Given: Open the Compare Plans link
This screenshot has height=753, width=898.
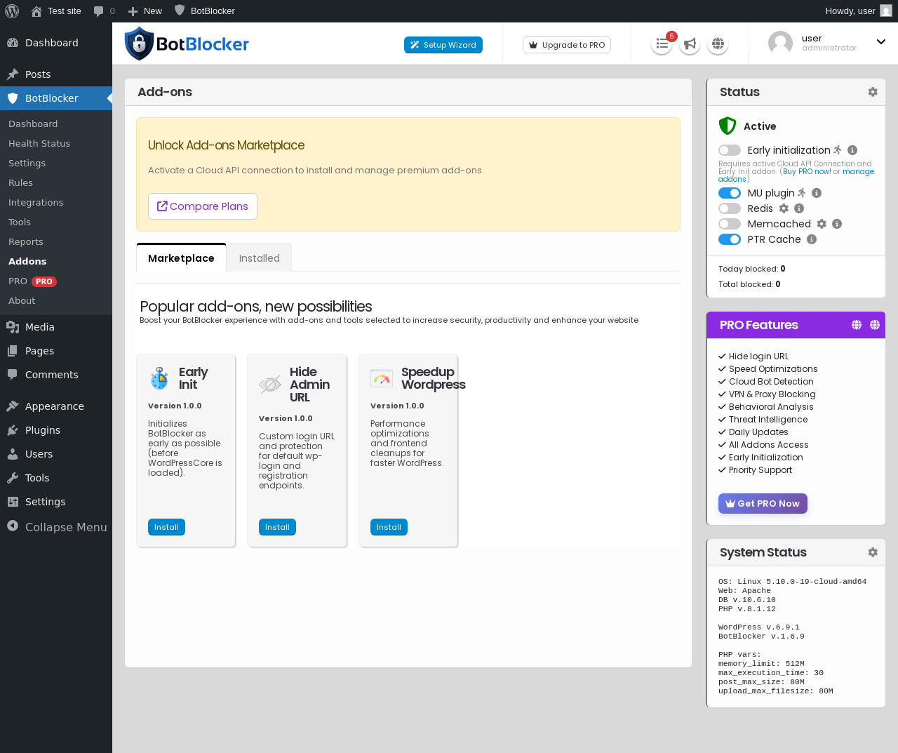Looking at the screenshot, I should coord(203,206).
